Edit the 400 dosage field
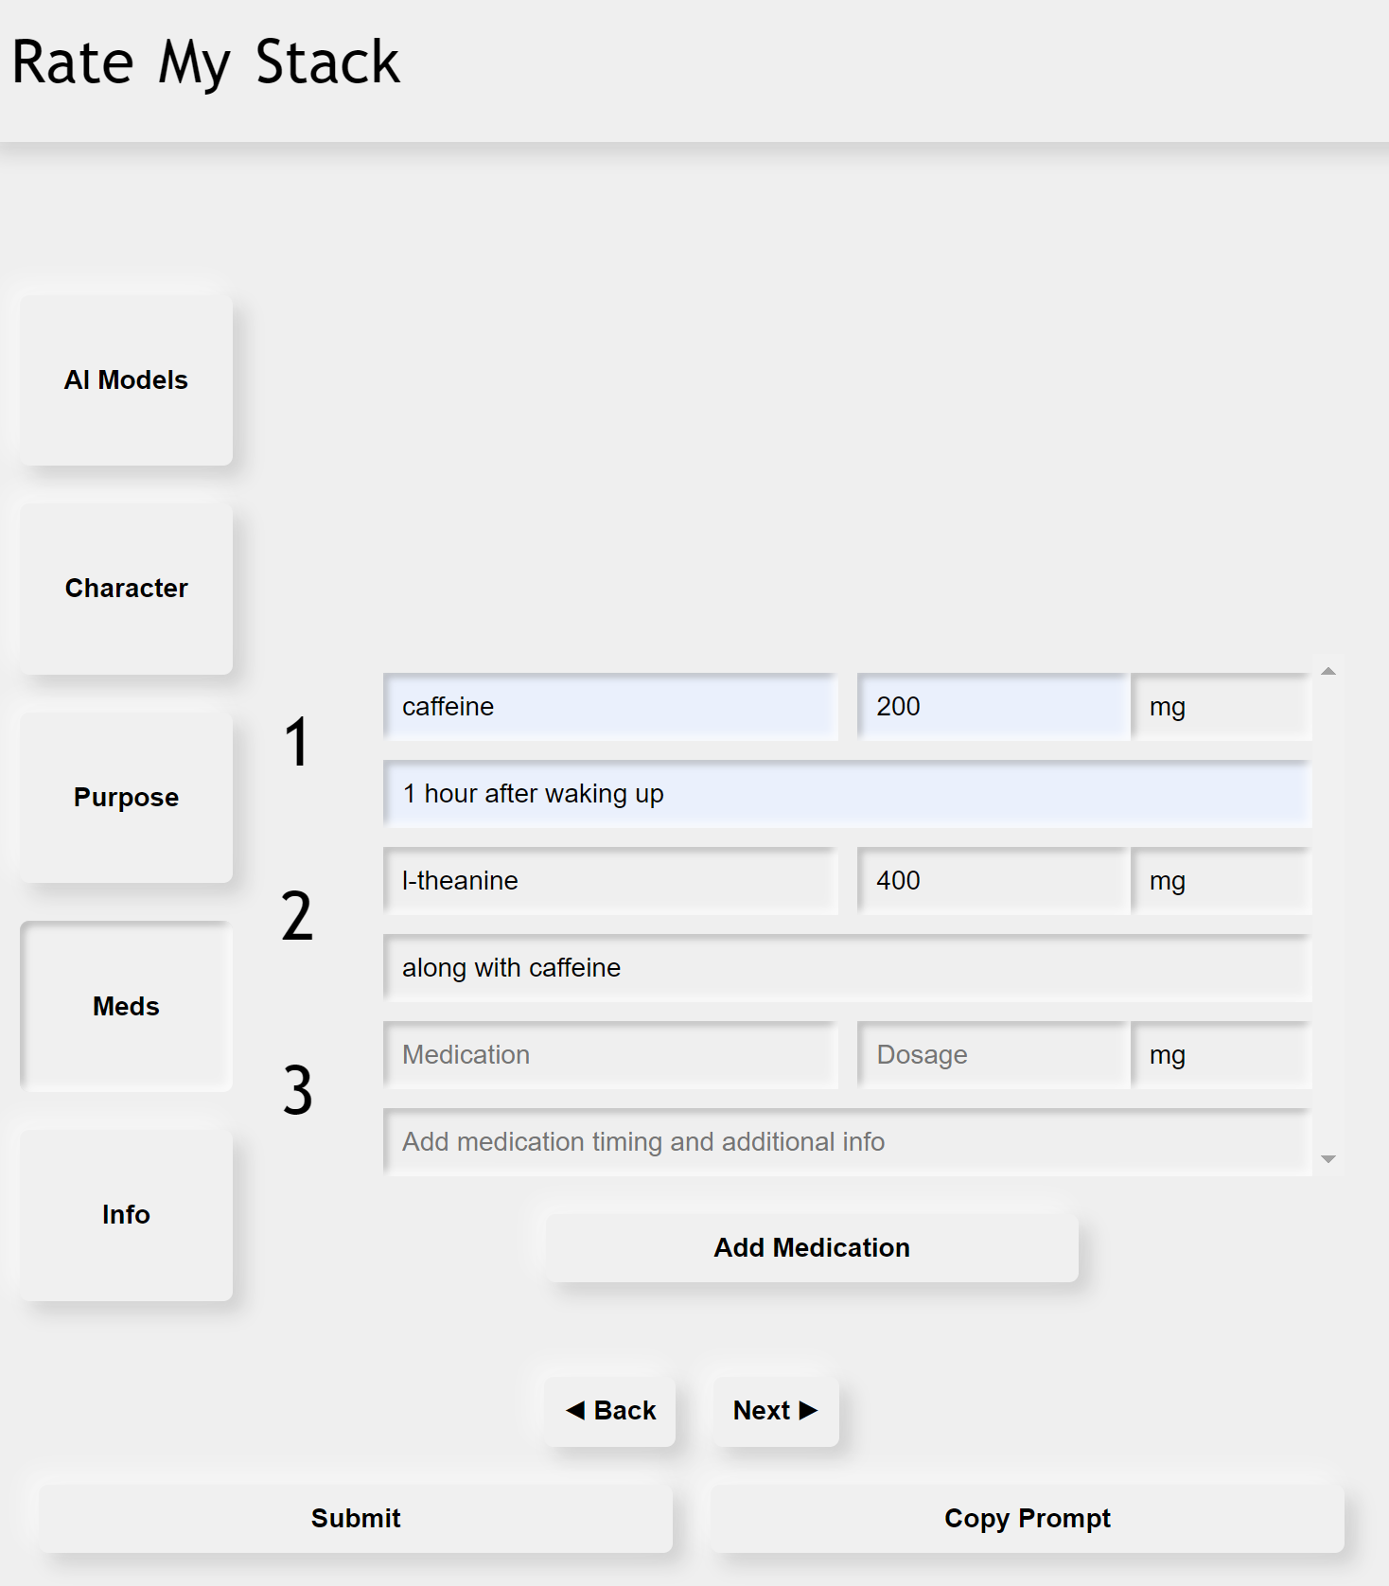Viewport: 1389px width, 1586px height. pyautogui.click(x=993, y=881)
